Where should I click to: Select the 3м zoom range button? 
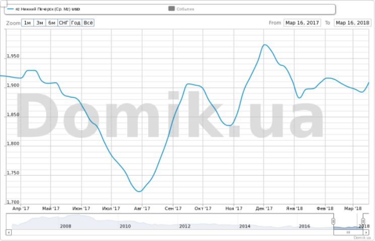coord(40,23)
